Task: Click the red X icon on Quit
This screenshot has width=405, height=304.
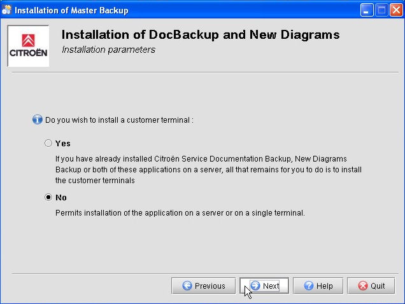Action: coord(362,286)
